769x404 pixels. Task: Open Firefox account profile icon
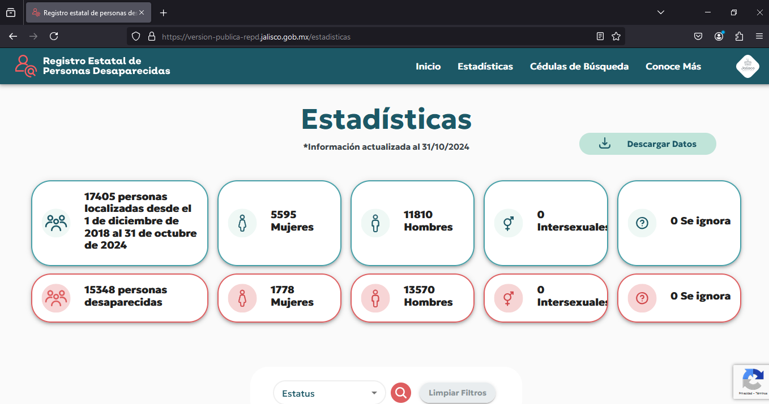719,36
